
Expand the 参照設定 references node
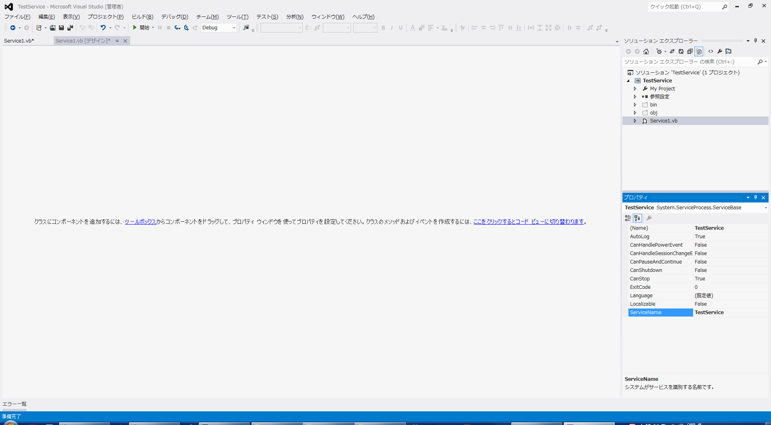pyautogui.click(x=635, y=97)
